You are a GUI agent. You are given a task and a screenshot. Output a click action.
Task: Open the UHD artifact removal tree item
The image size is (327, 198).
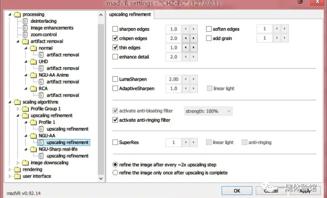tap(62, 68)
